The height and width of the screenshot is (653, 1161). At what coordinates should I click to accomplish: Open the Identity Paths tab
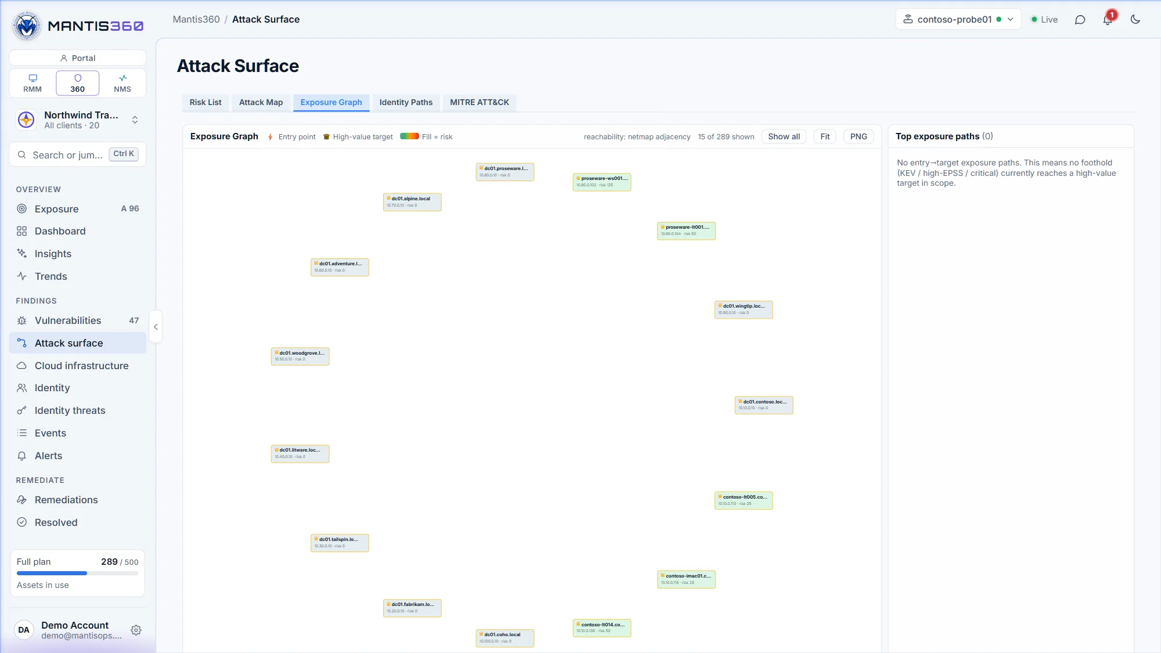coord(406,102)
